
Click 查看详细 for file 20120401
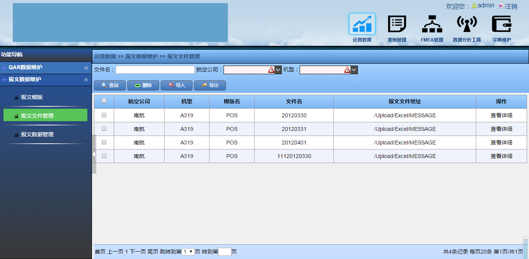click(501, 143)
